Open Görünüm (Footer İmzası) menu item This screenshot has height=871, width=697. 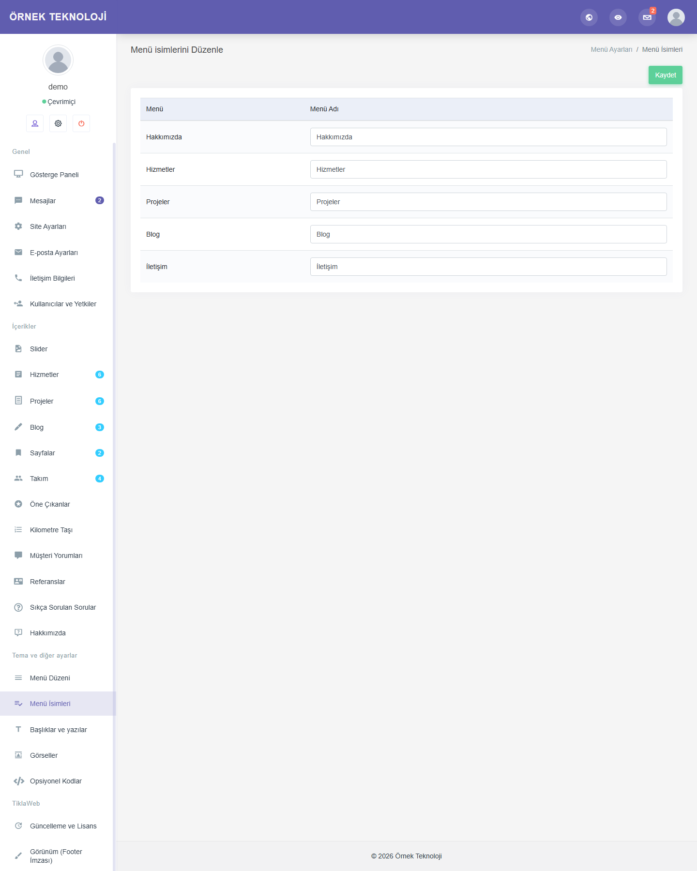point(58,856)
